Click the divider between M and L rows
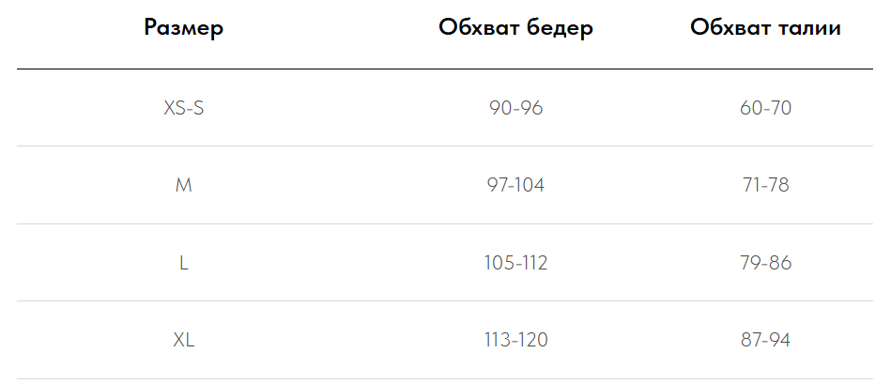The width and height of the screenshot is (891, 384). 445,223
